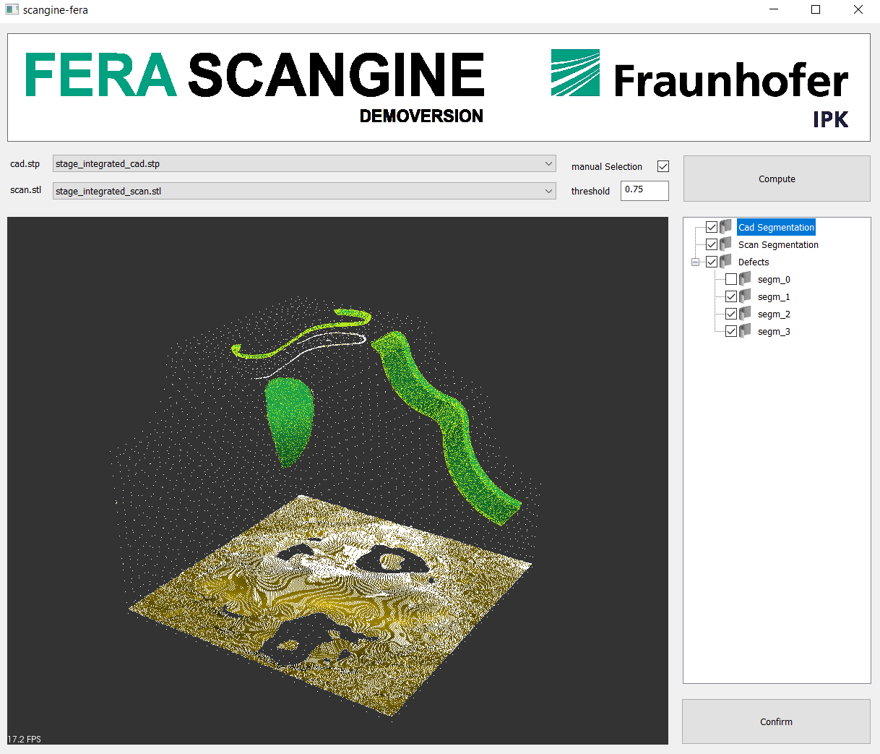The image size is (880, 754).
Task: Click the Cad Segmentation node icon
Action: [726, 227]
